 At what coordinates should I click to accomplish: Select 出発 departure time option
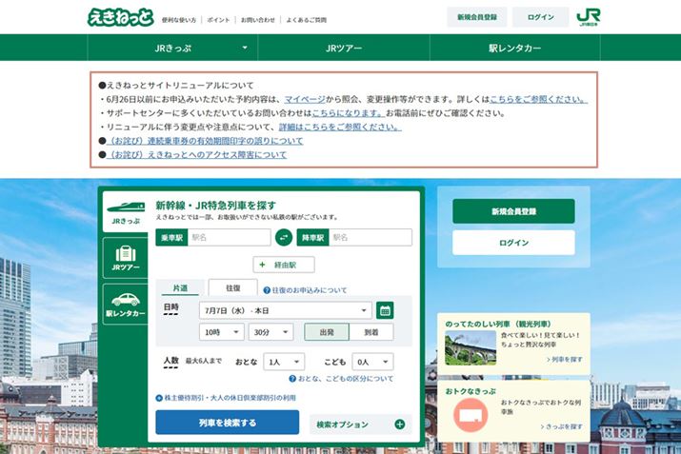coord(326,332)
